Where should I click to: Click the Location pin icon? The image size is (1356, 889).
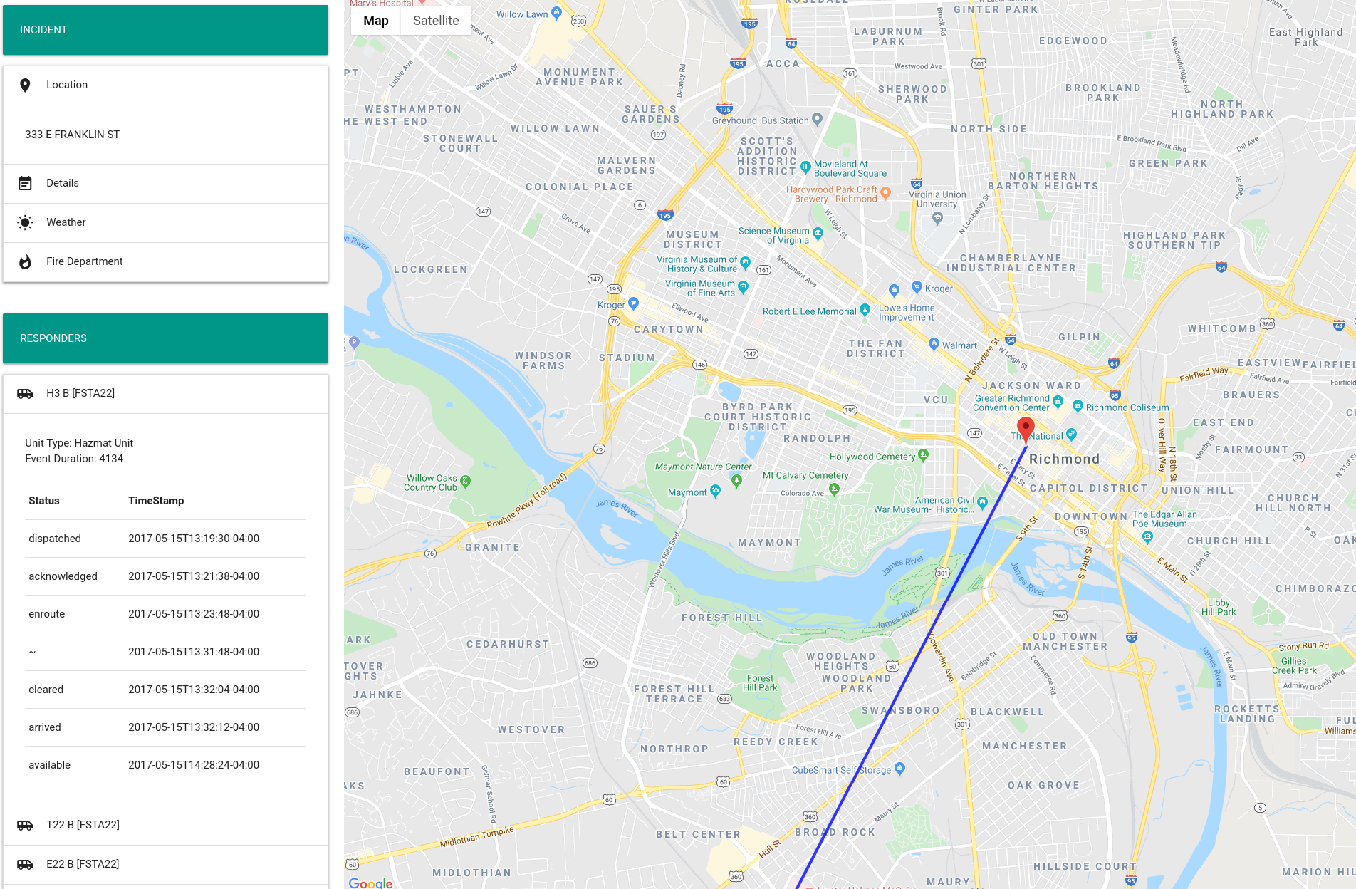(25, 85)
